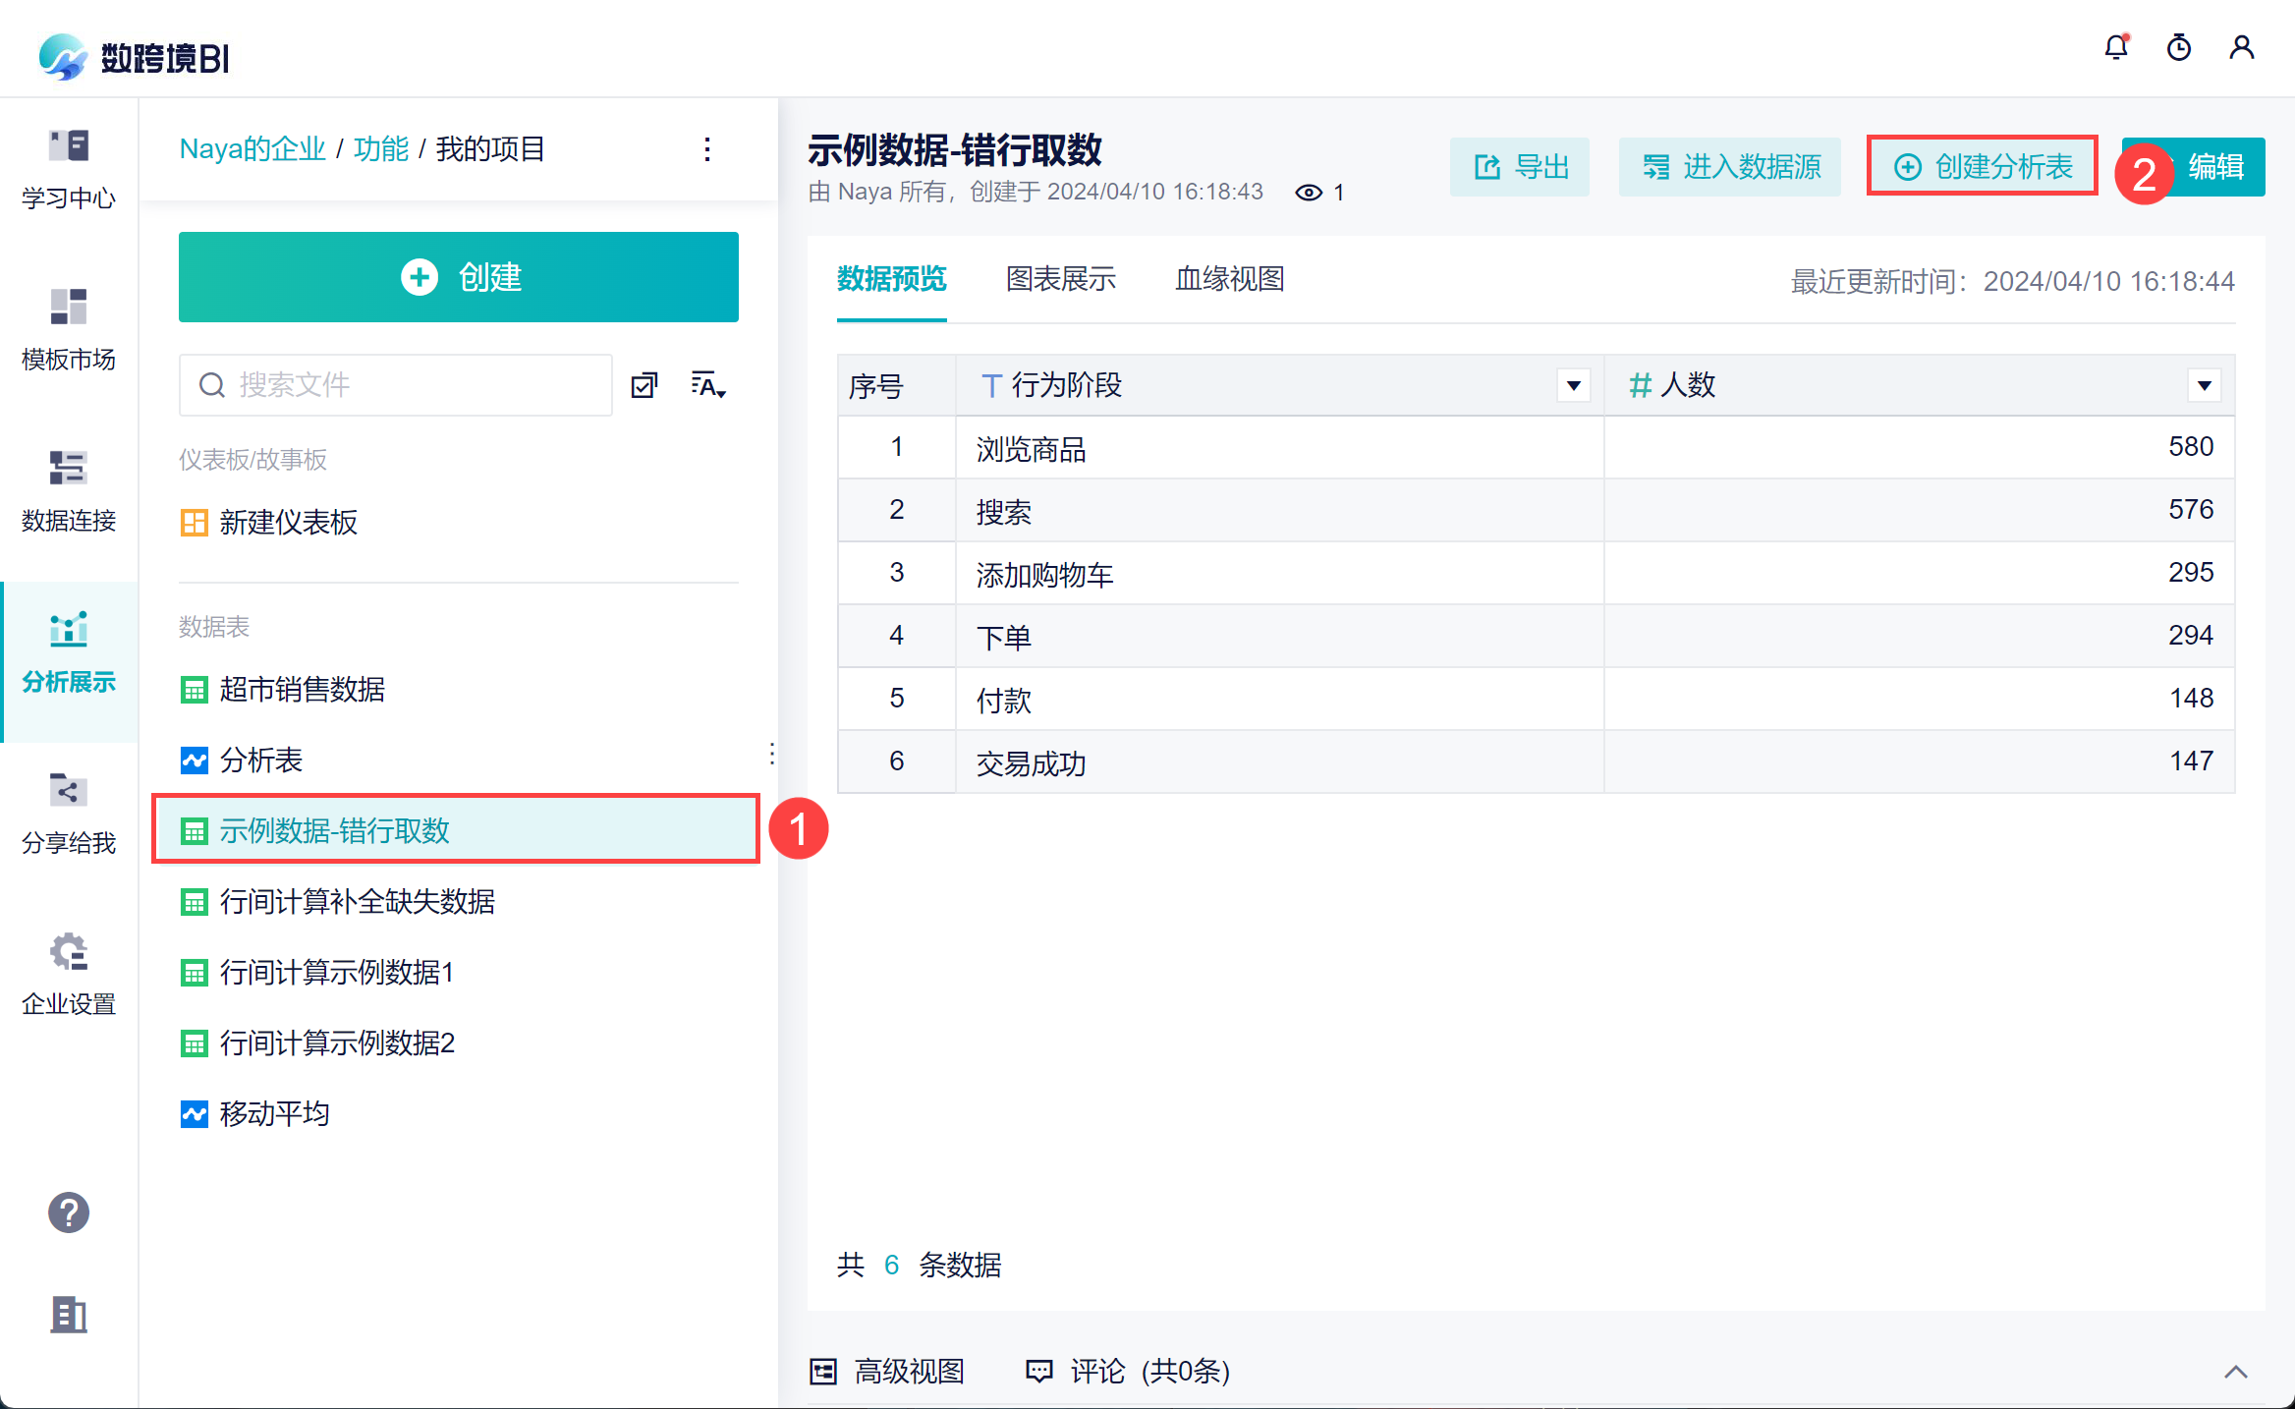Switch to the 图表展示 tab
The width and height of the screenshot is (2295, 1409).
pos(1060,279)
